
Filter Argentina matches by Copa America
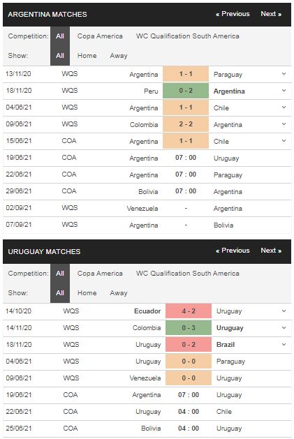tap(100, 36)
